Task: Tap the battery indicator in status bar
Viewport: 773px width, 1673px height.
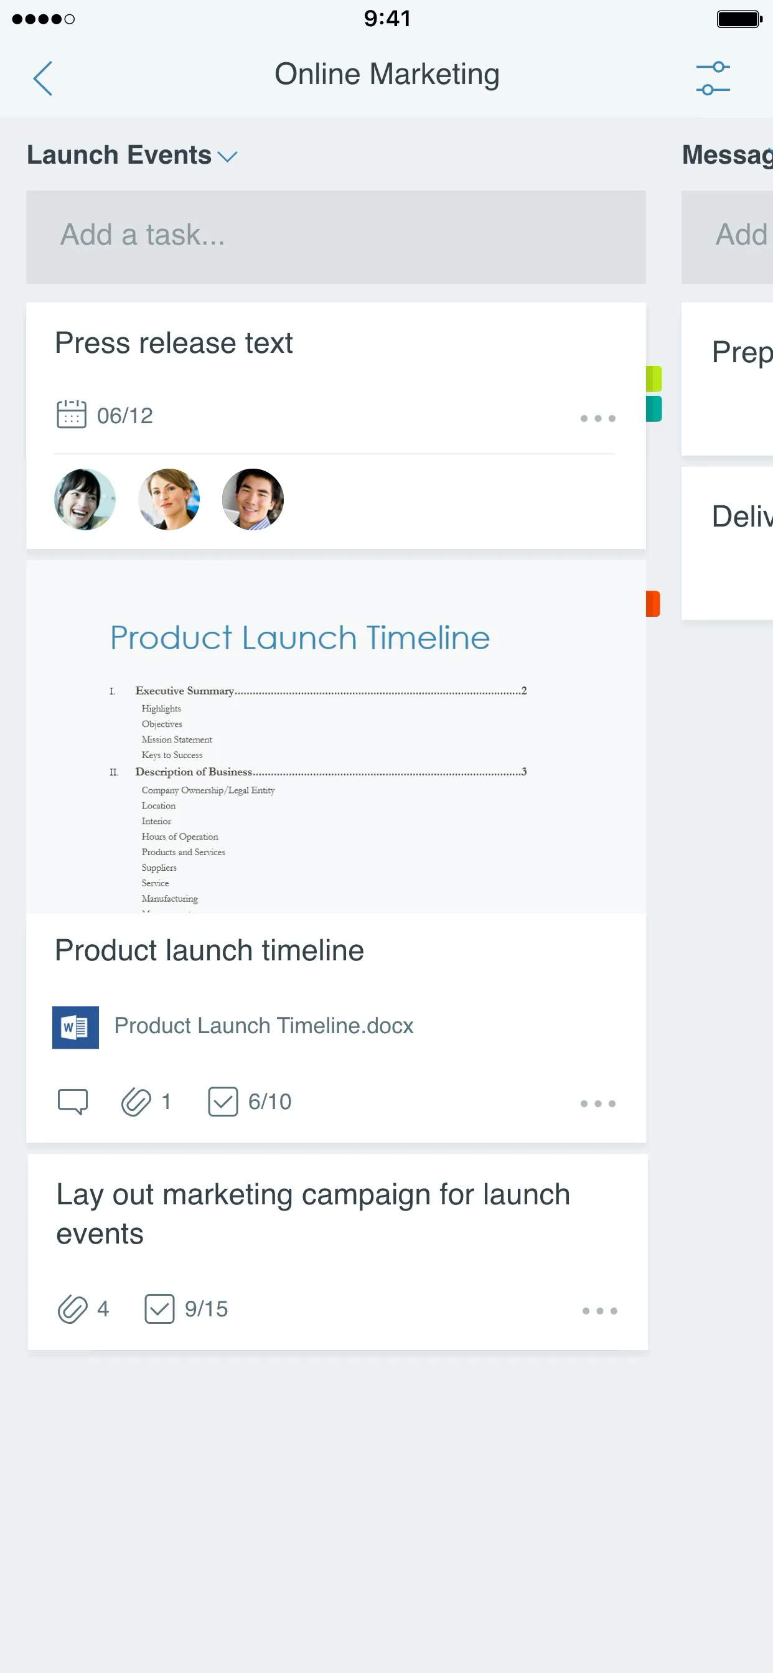Action: coord(739,19)
